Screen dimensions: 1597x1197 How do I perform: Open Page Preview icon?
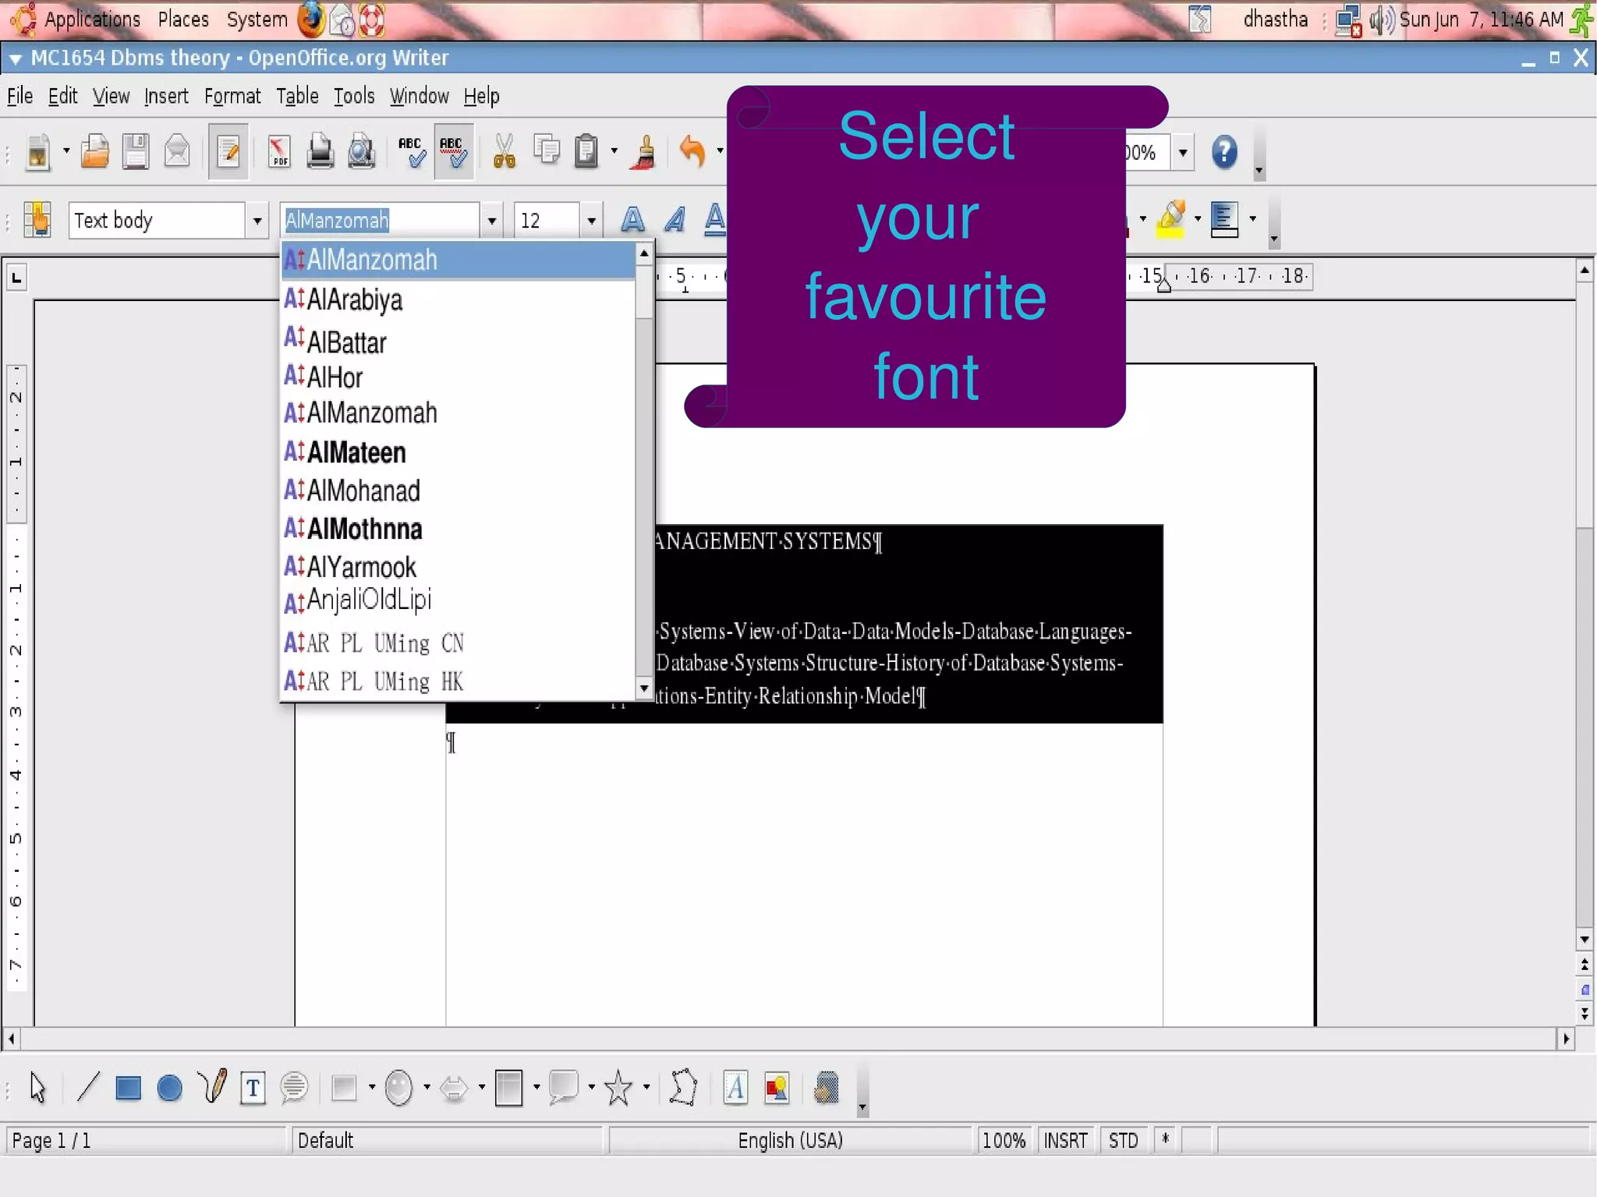click(x=361, y=151)
